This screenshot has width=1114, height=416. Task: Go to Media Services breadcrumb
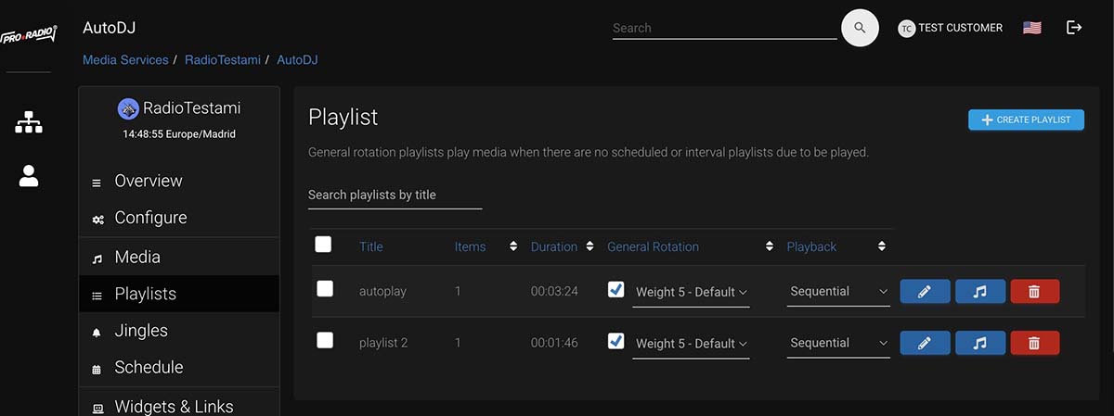click(125, 60)
